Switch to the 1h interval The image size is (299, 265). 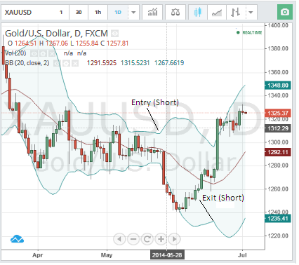tap(98, 12)
